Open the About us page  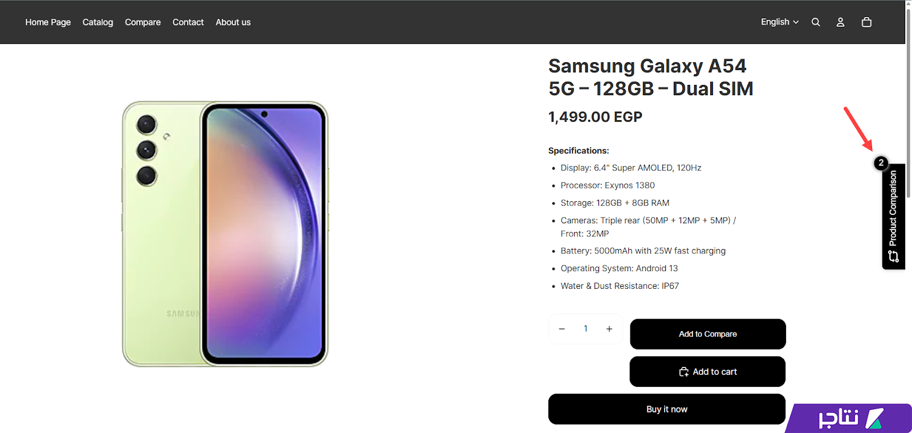[233, 22]
